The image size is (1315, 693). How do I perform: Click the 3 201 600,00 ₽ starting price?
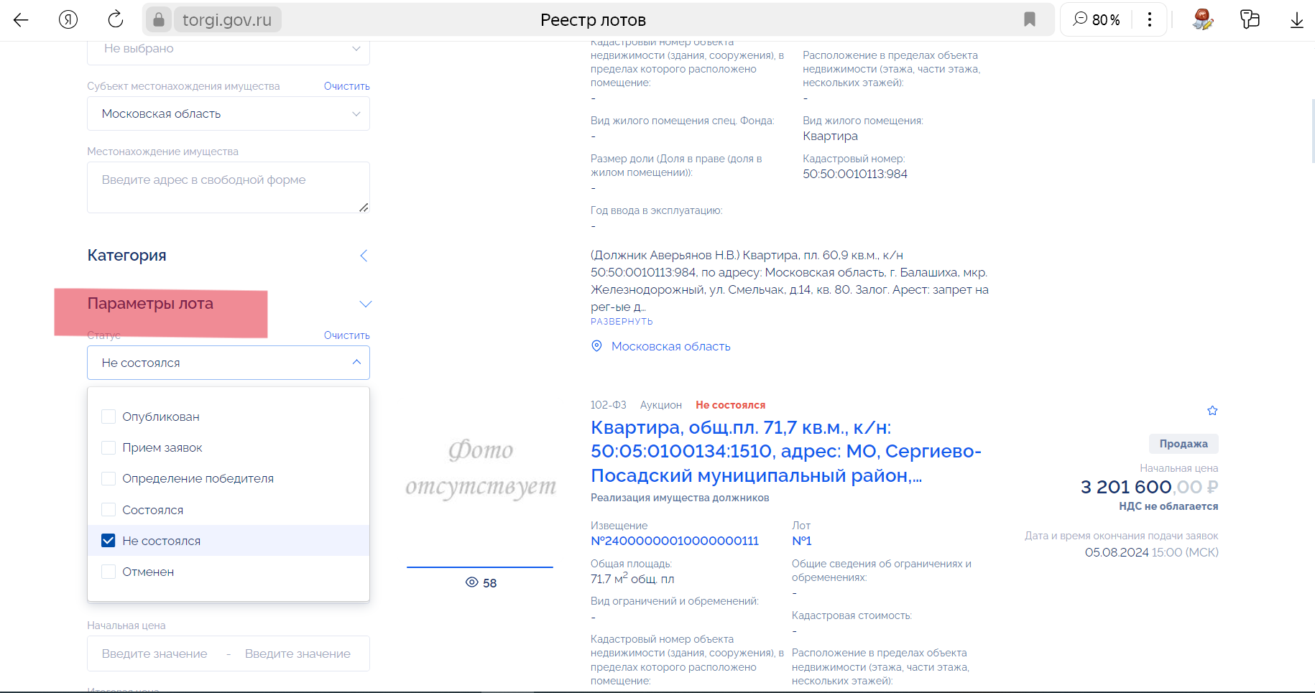(1149, 487)
